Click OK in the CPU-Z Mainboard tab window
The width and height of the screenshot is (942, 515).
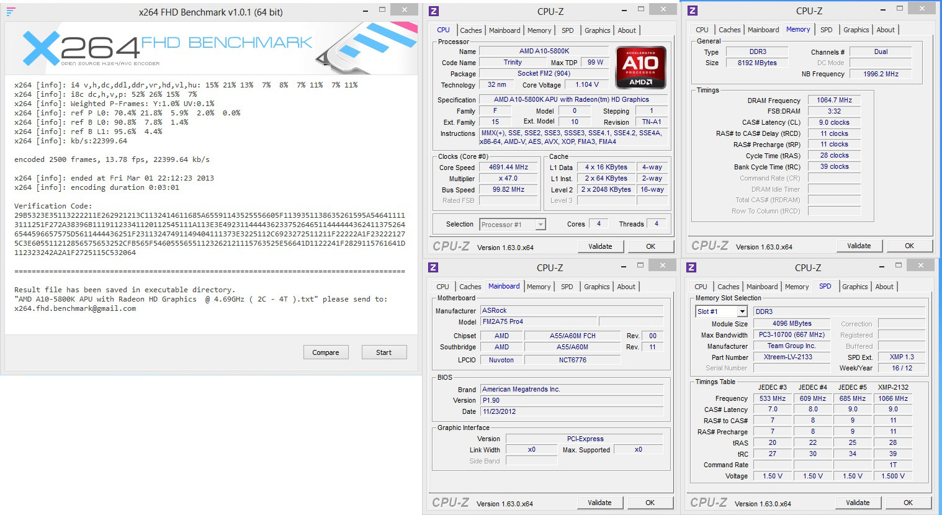click(650, 503)
